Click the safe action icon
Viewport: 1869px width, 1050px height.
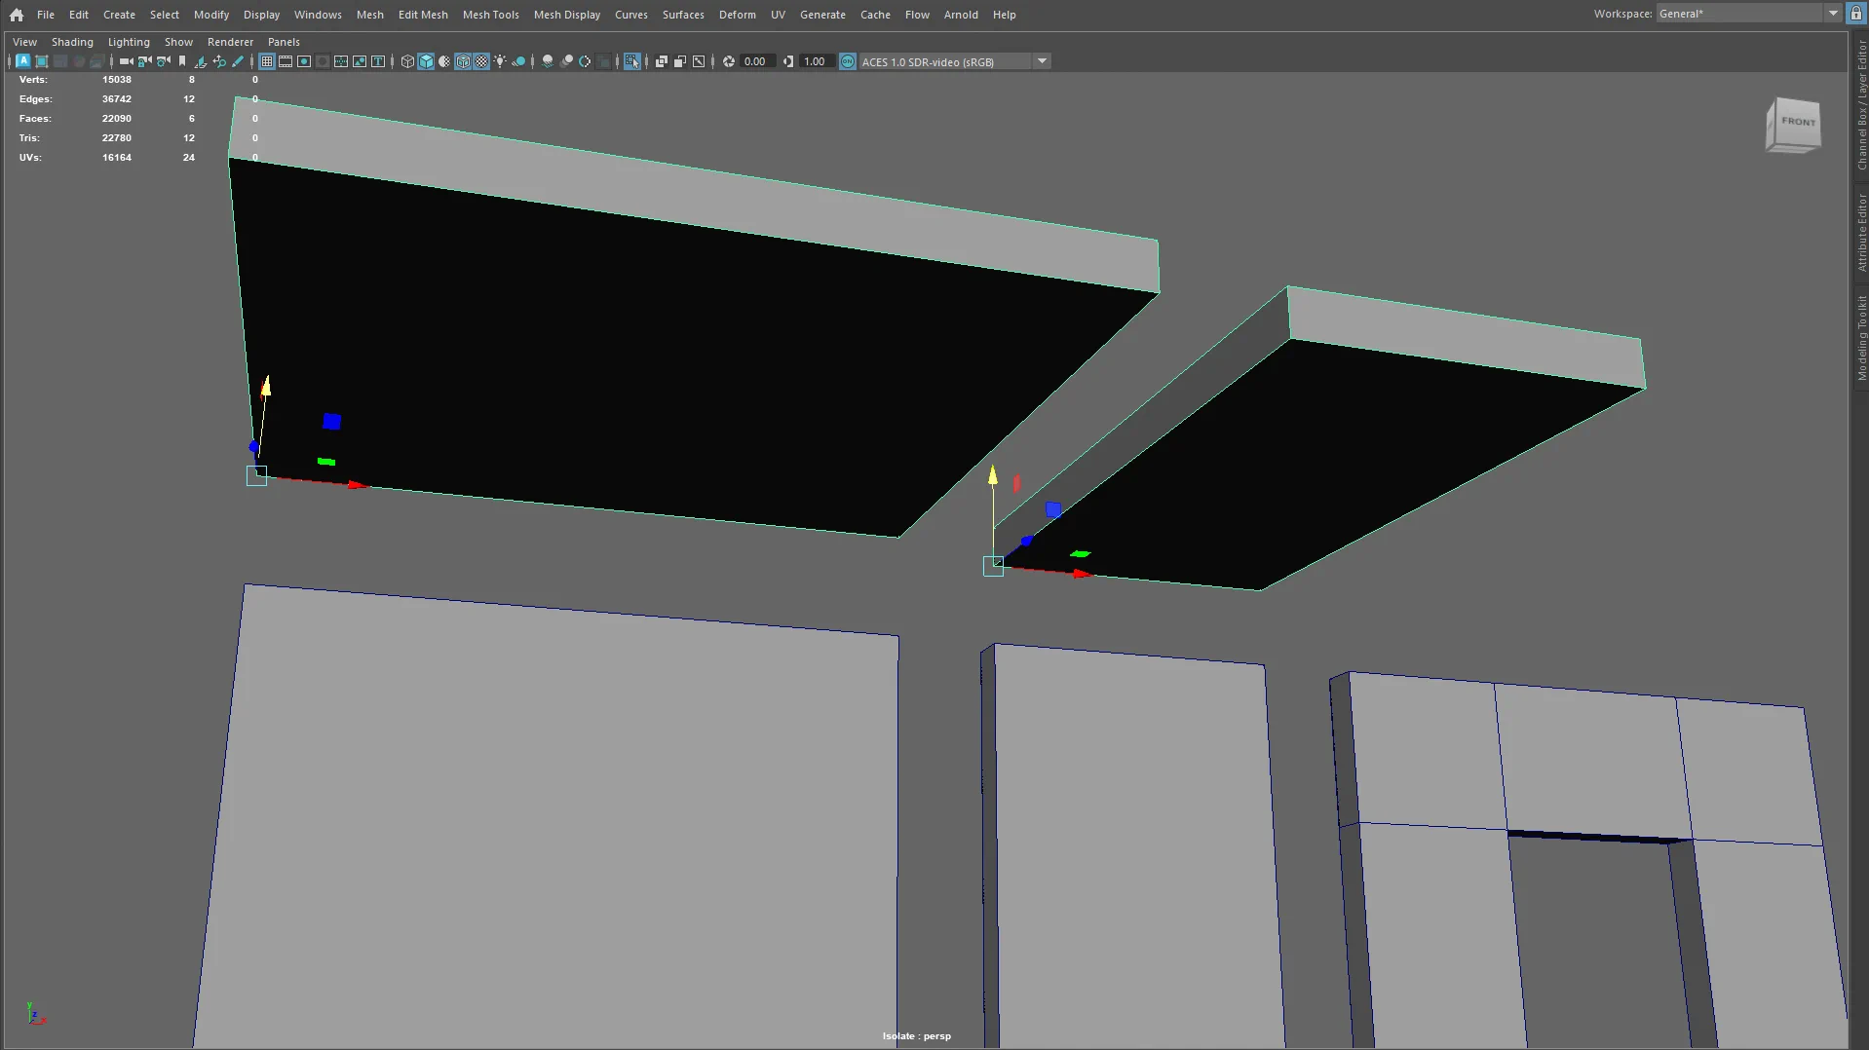pos(360,61)
